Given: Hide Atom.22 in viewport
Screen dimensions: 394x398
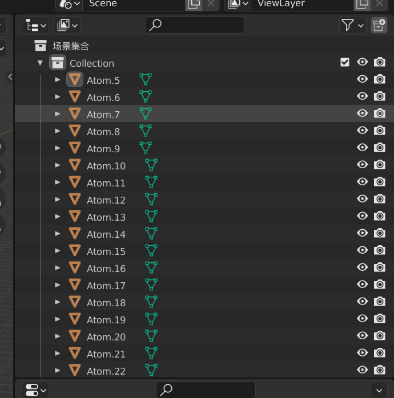Looking at the screenshot, I should [x=362, y=370].
